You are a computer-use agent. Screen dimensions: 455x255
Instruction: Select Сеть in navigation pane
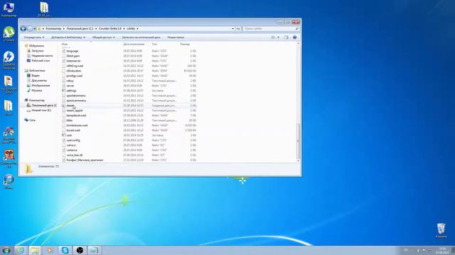pyautogui.click(x=32, y=120)
